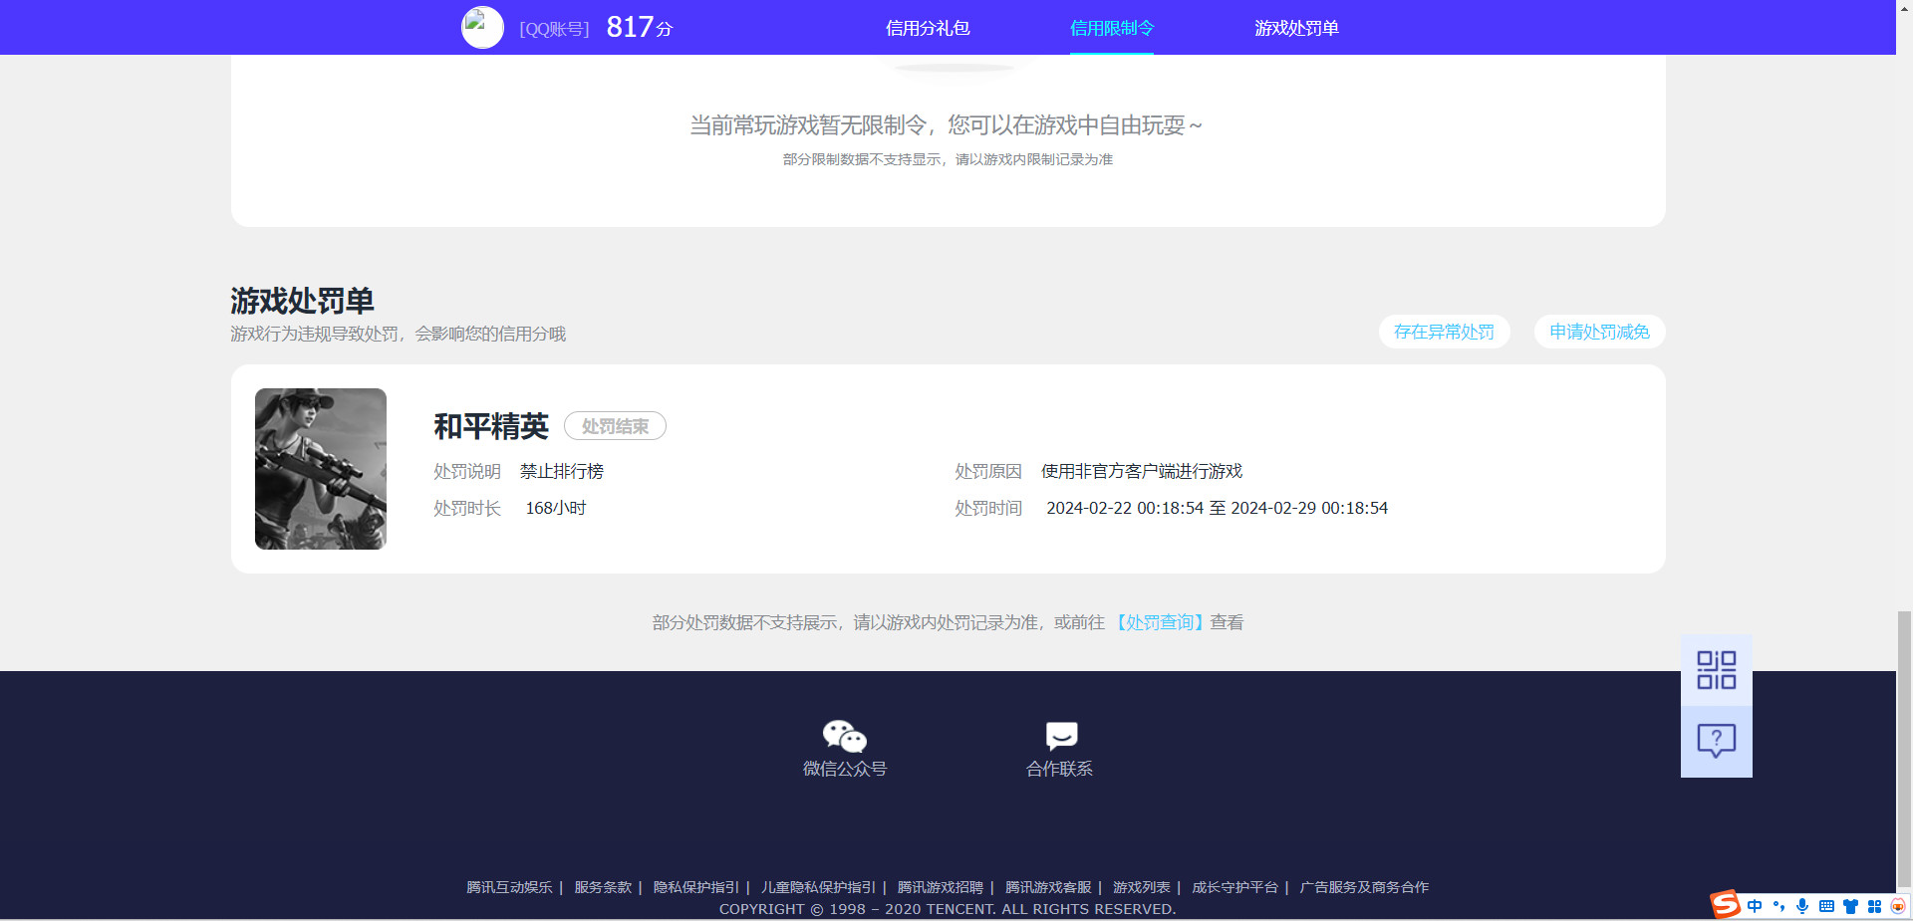
Task: Toggle the punctuation mode icon
Action: tap(1778, 906)
